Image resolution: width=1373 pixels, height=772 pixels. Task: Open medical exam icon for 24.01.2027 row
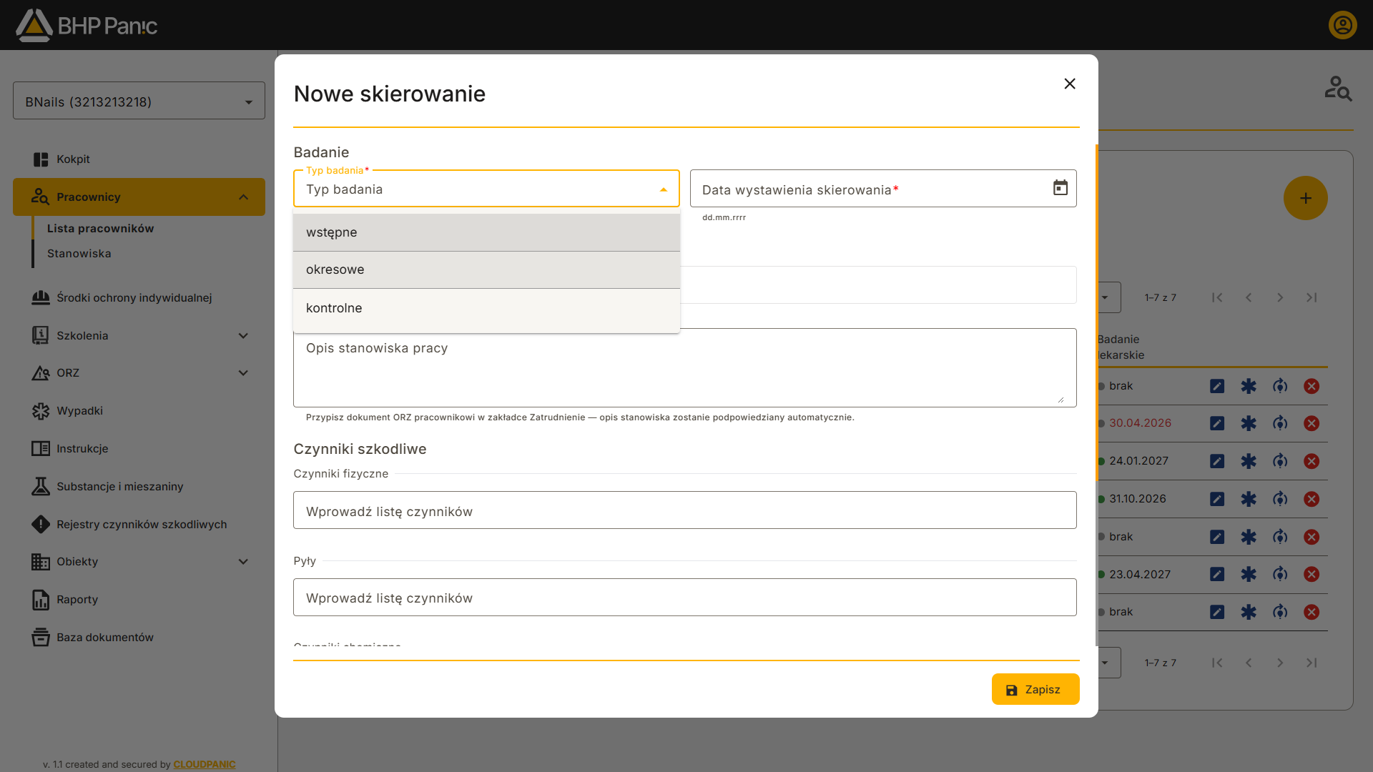tap(1248, 461)
